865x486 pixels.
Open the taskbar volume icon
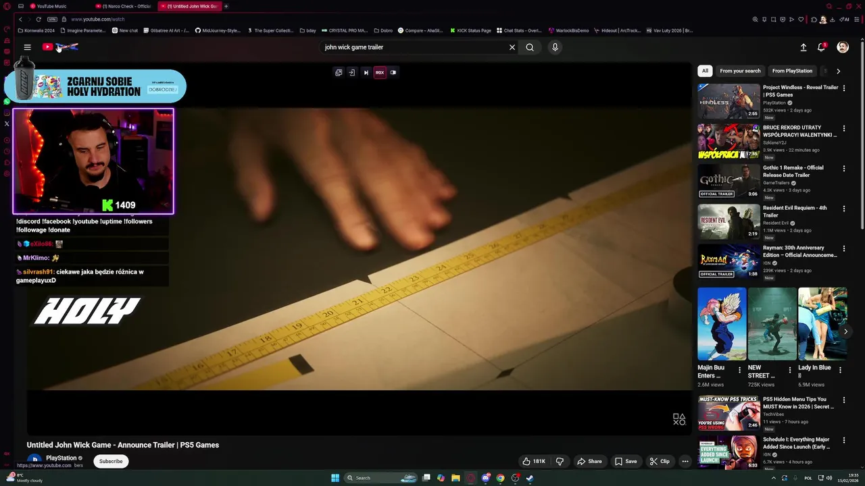[829, 478]
